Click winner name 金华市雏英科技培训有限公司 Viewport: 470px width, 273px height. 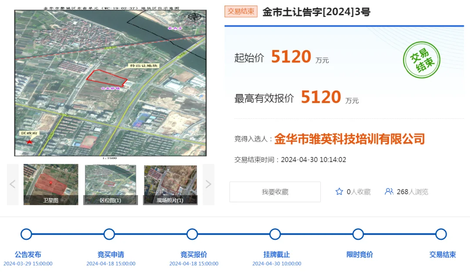pos(349,139)
